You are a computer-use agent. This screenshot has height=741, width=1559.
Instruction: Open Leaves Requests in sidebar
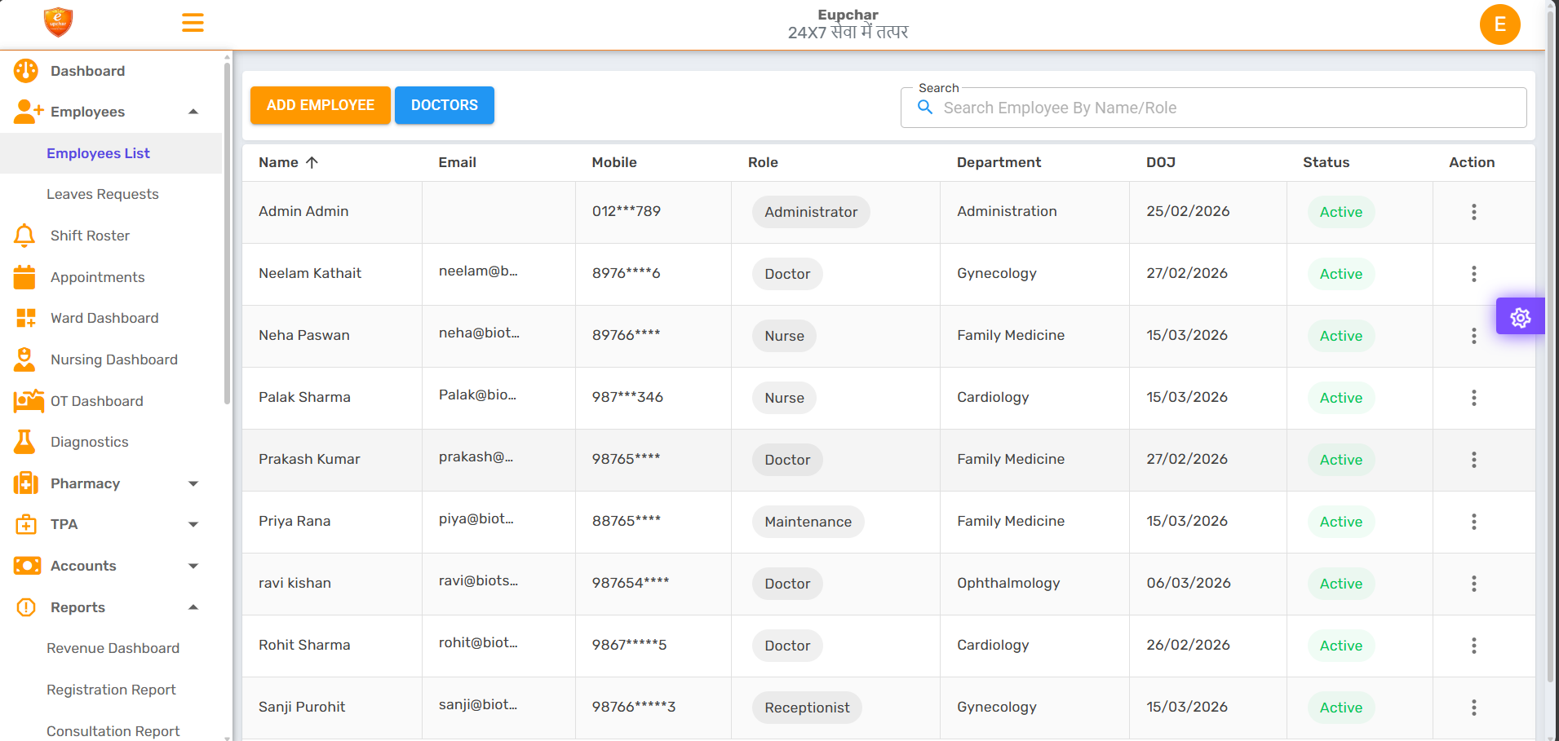103,194
